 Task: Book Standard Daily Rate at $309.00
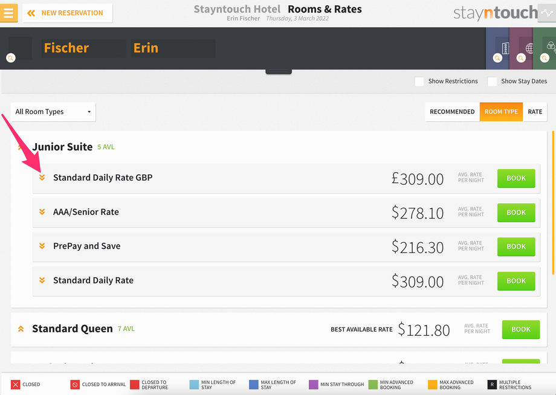tap(516, 281)
